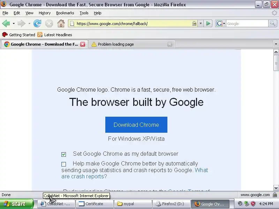Image resolution: width=279 pixels, height=209 pixels.
Task: Close the Google Chrome tab
Action: click(83, 44)
